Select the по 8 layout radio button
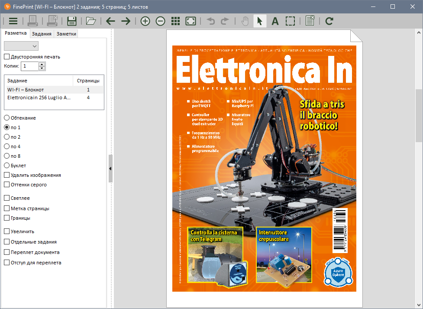The width and height of the screenshot is (423, 309). tap(7, 156)
